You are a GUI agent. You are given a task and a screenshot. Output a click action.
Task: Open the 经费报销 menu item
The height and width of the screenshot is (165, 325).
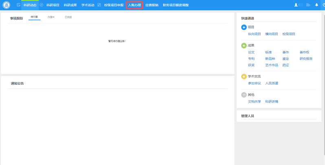tap(152, 5)
